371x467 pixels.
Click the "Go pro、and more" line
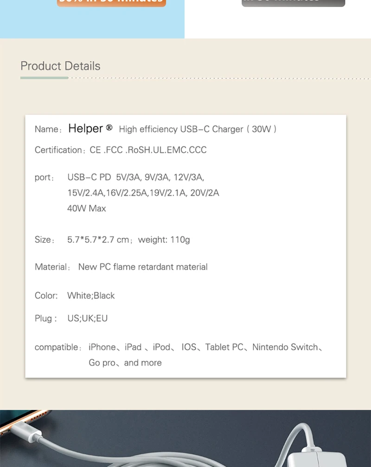point(125,363)
